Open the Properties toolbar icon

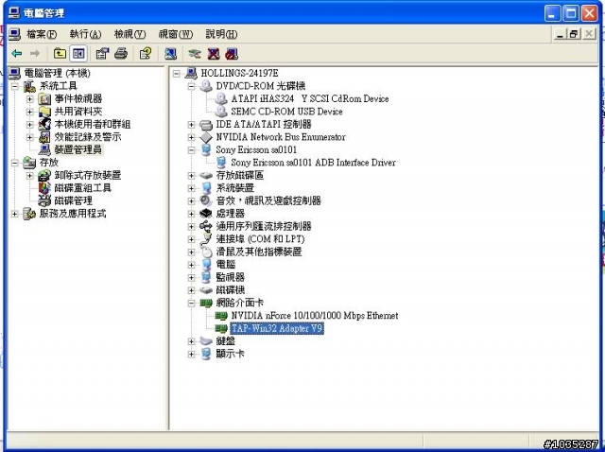102,54
